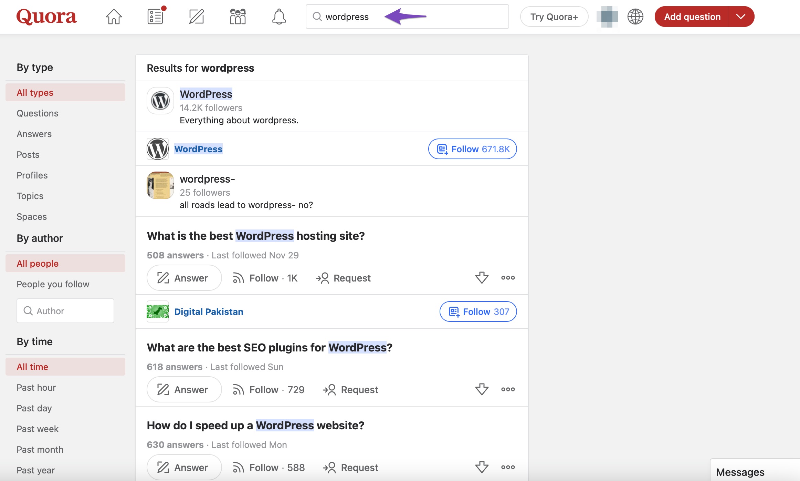Image resolution: width=800 pixels, height=481 pixels.
Task: Filter results by Spaces
Action: 32,217
